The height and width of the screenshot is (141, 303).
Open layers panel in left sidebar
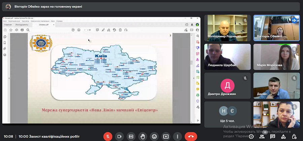[x=5, y=55]
